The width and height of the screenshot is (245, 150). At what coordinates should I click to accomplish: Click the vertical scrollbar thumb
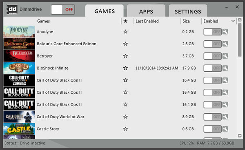240,40
